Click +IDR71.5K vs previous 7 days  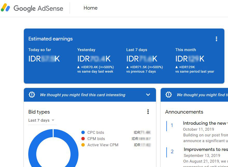(x=145, y=69)
